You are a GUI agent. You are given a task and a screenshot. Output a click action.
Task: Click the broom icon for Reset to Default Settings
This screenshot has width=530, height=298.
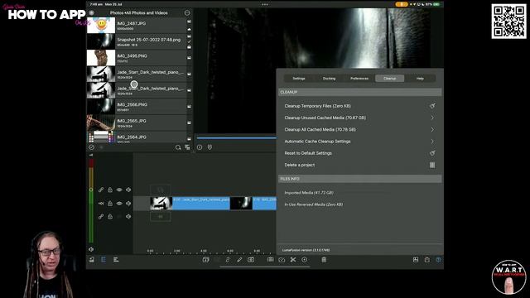[x=432, y=153]
